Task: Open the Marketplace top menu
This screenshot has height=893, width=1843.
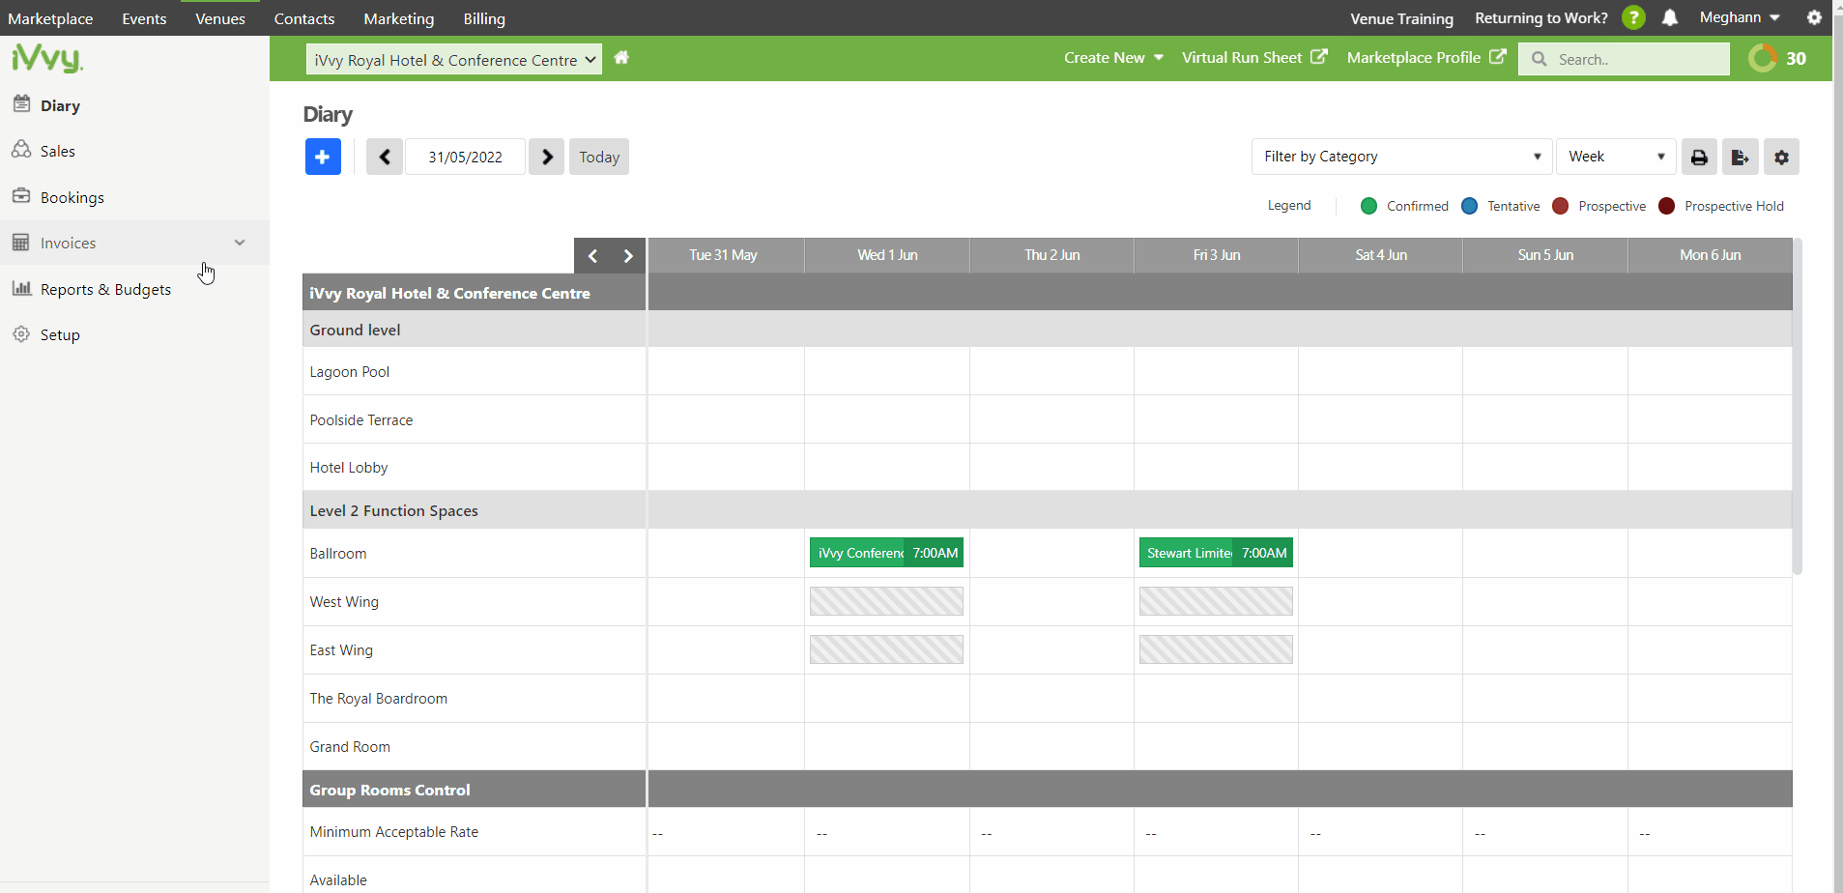Action: pyautogui.click(x=50, y=18)
